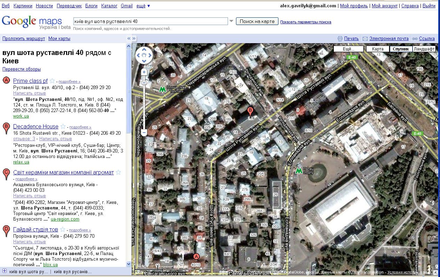
Task: Open the Показать параметры поиска link
Action: pos(306,22)
